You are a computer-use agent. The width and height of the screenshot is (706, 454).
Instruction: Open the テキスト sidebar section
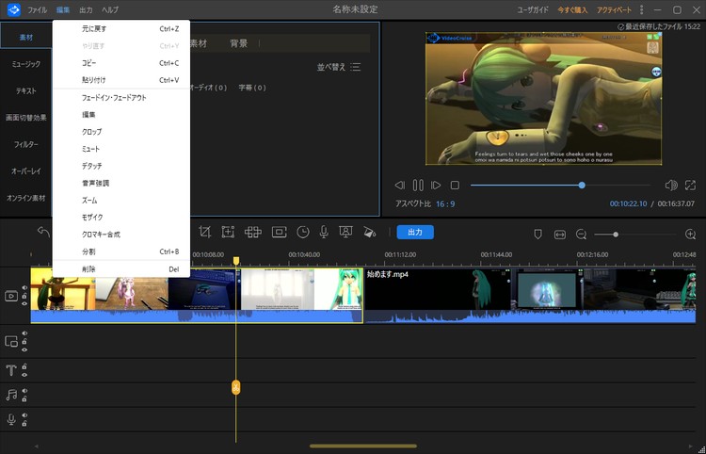pyautogui.click(x=26, y=90)
